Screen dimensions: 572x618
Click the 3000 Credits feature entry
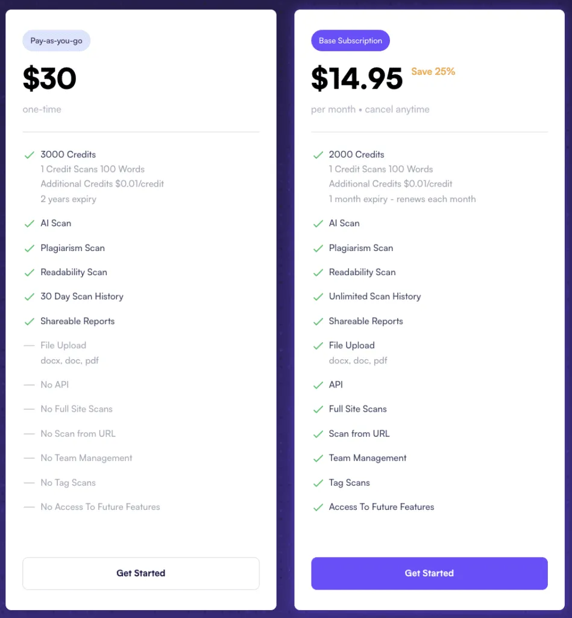[x=68, y=154]
